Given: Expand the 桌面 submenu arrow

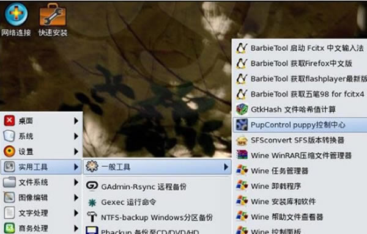Looking at the screenshot, I should coord(76,121).
